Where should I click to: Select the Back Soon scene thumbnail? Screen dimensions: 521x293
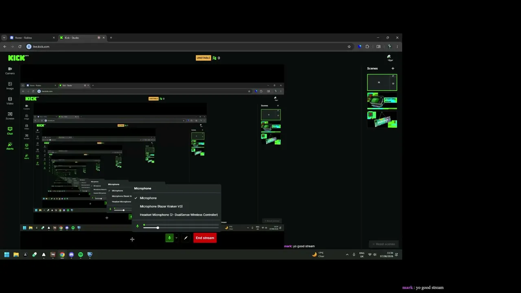point(382,119)
